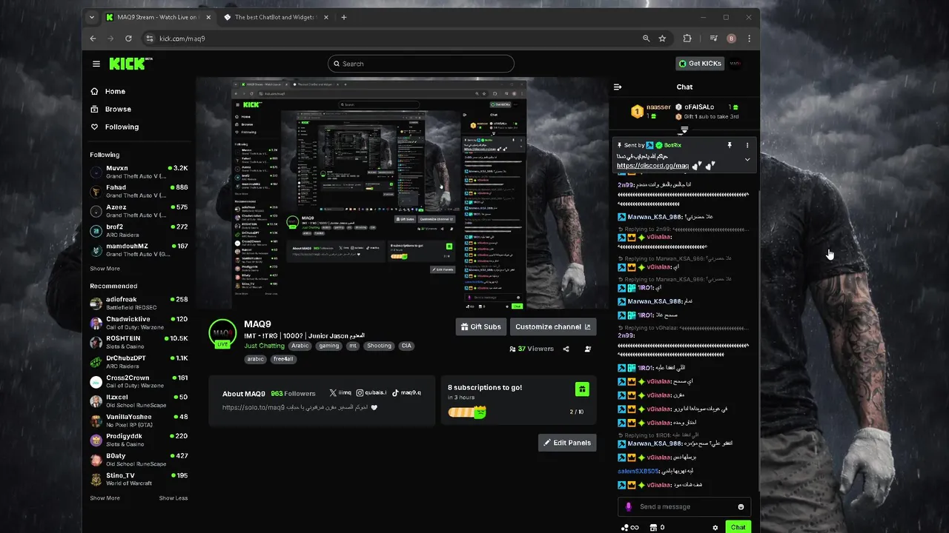Open the TikTok link maq9.q

tap(406, 393)
